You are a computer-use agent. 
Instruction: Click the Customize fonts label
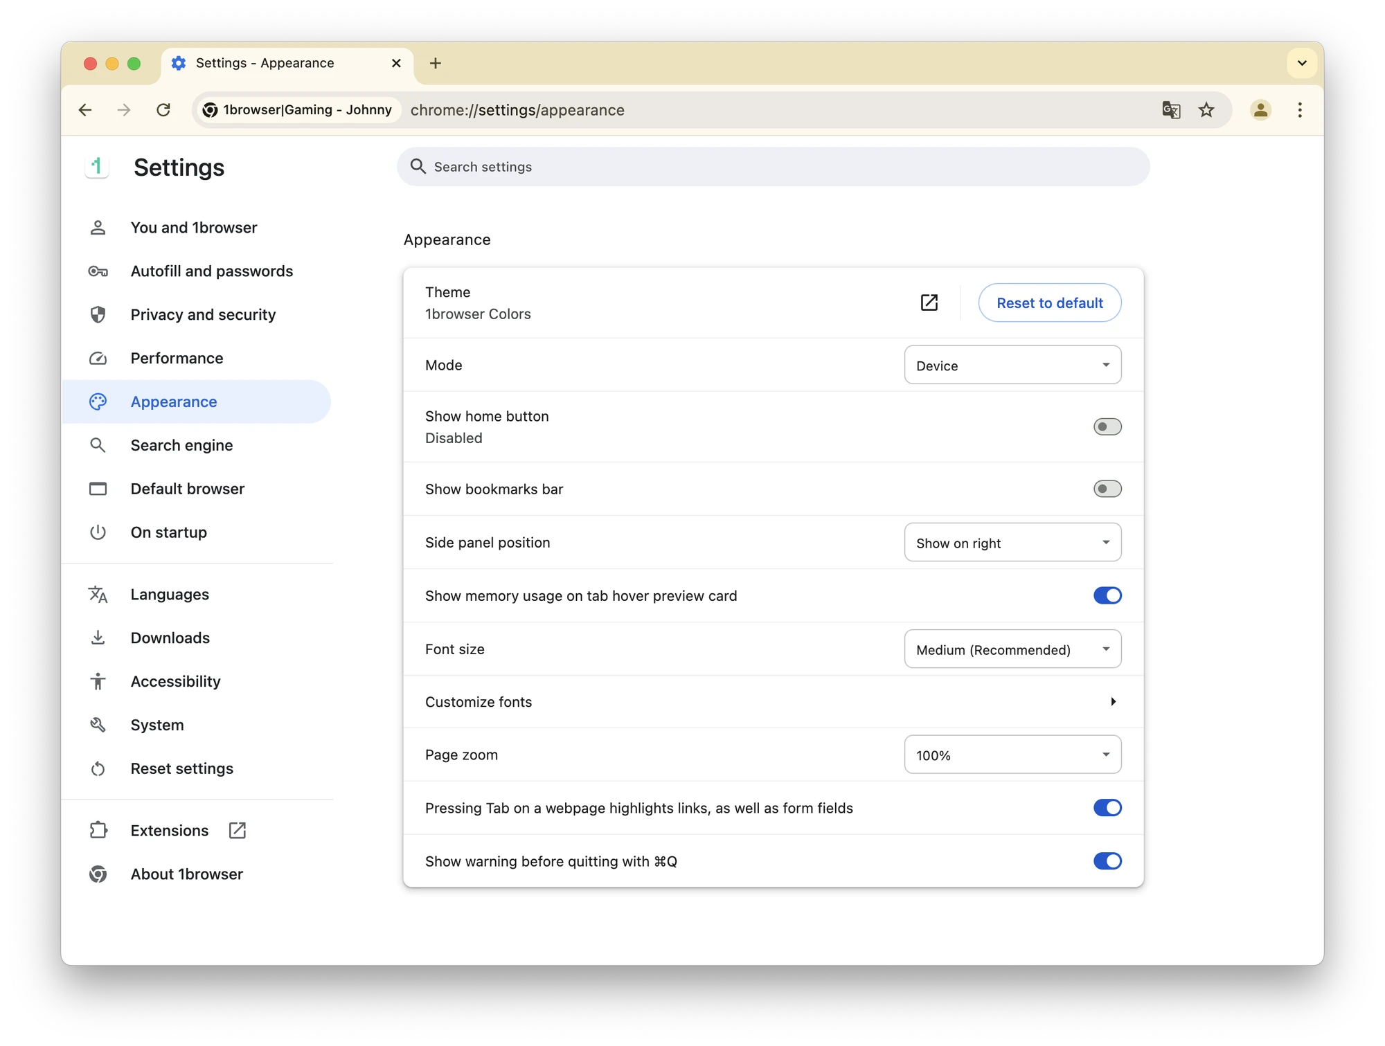(x=479, y=701)
